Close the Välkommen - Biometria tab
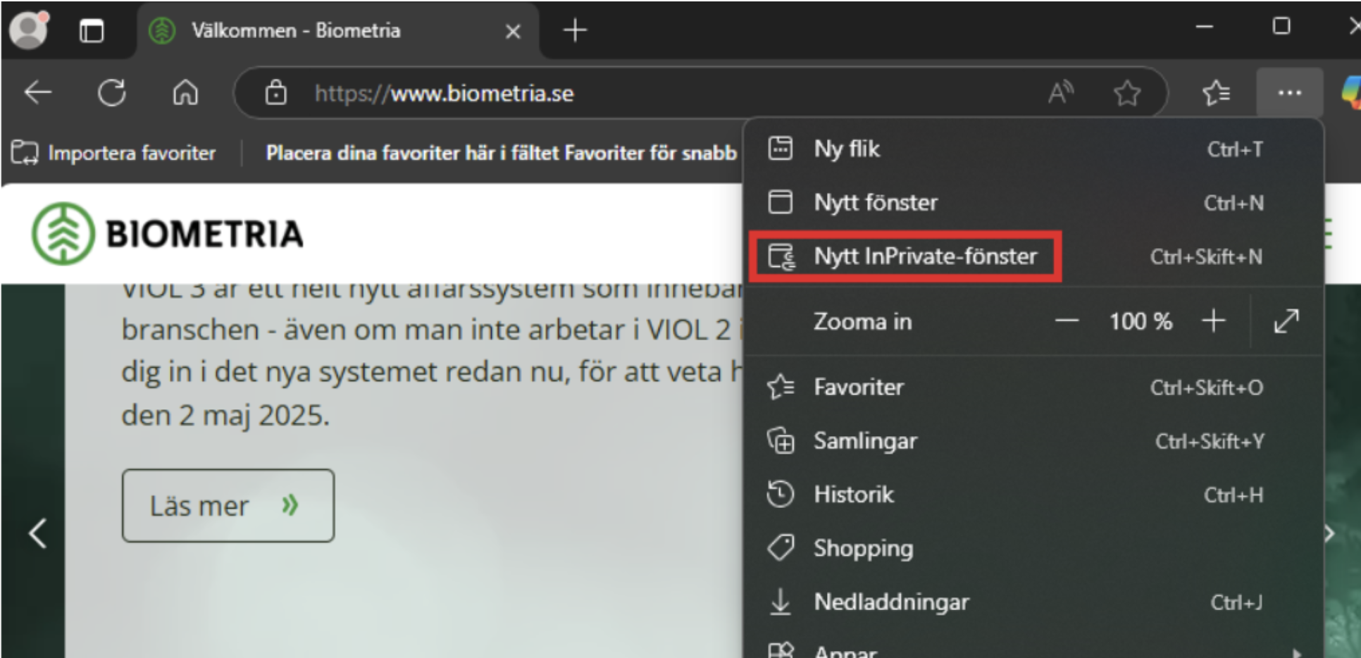Viewport: 1361px width, 658px height. coord(513,31)
